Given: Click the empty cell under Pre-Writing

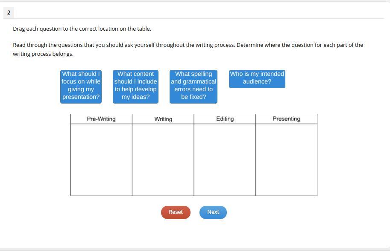Looking at the screenshot, I should (101, 160).
